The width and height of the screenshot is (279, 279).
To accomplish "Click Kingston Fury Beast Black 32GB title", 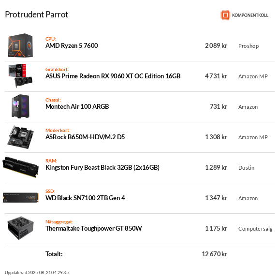I will click(103, 168).
